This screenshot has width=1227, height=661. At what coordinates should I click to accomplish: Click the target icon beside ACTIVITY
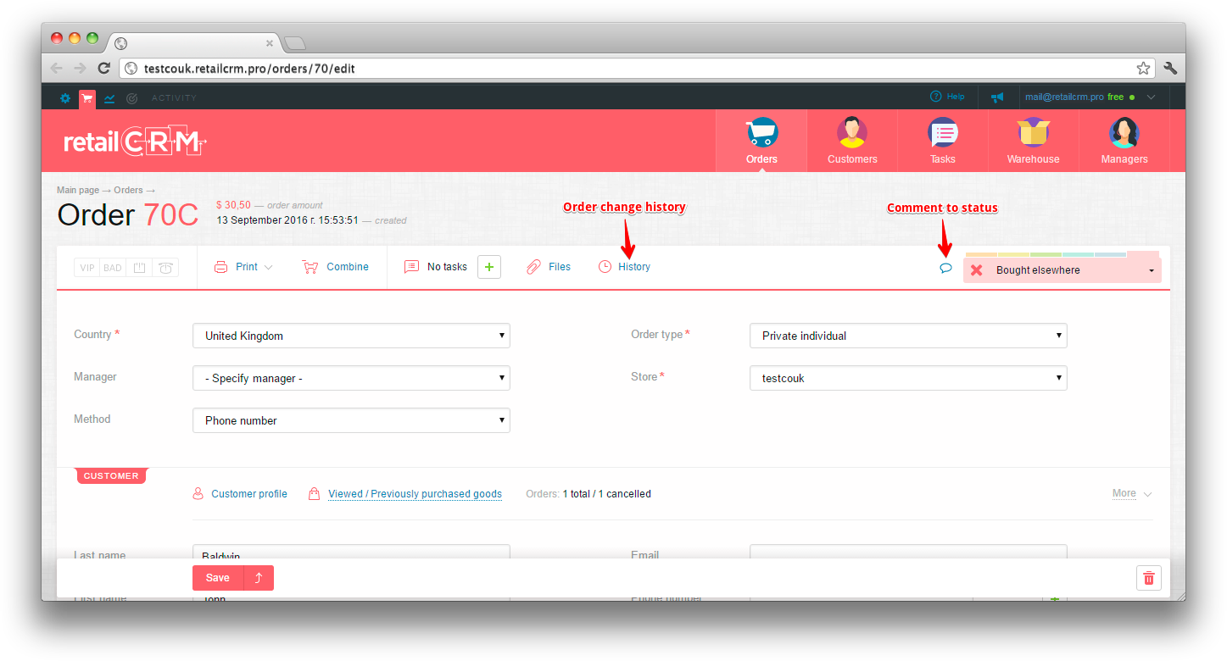tap(131, 98)
